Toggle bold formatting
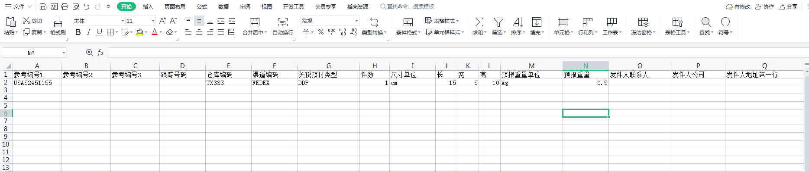The image size is (809, 172). 78,32
